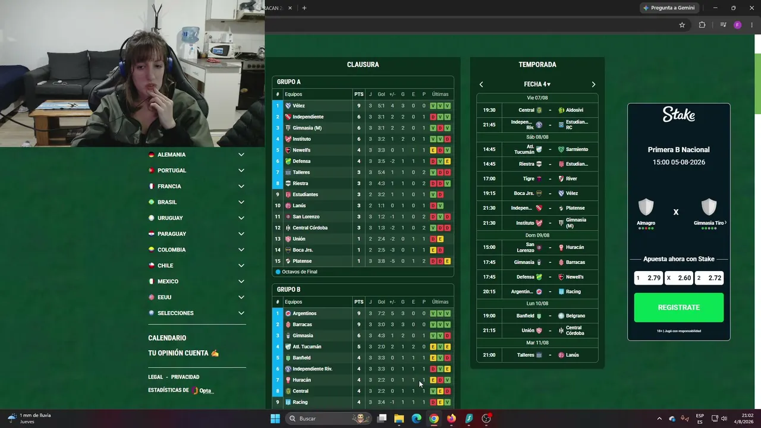Open File Explorer from the taskbar
Viewport: 761px width, 428px height.
click(399, 418)
